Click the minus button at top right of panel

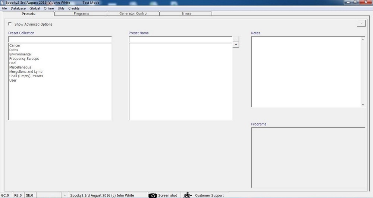(361, 23)
